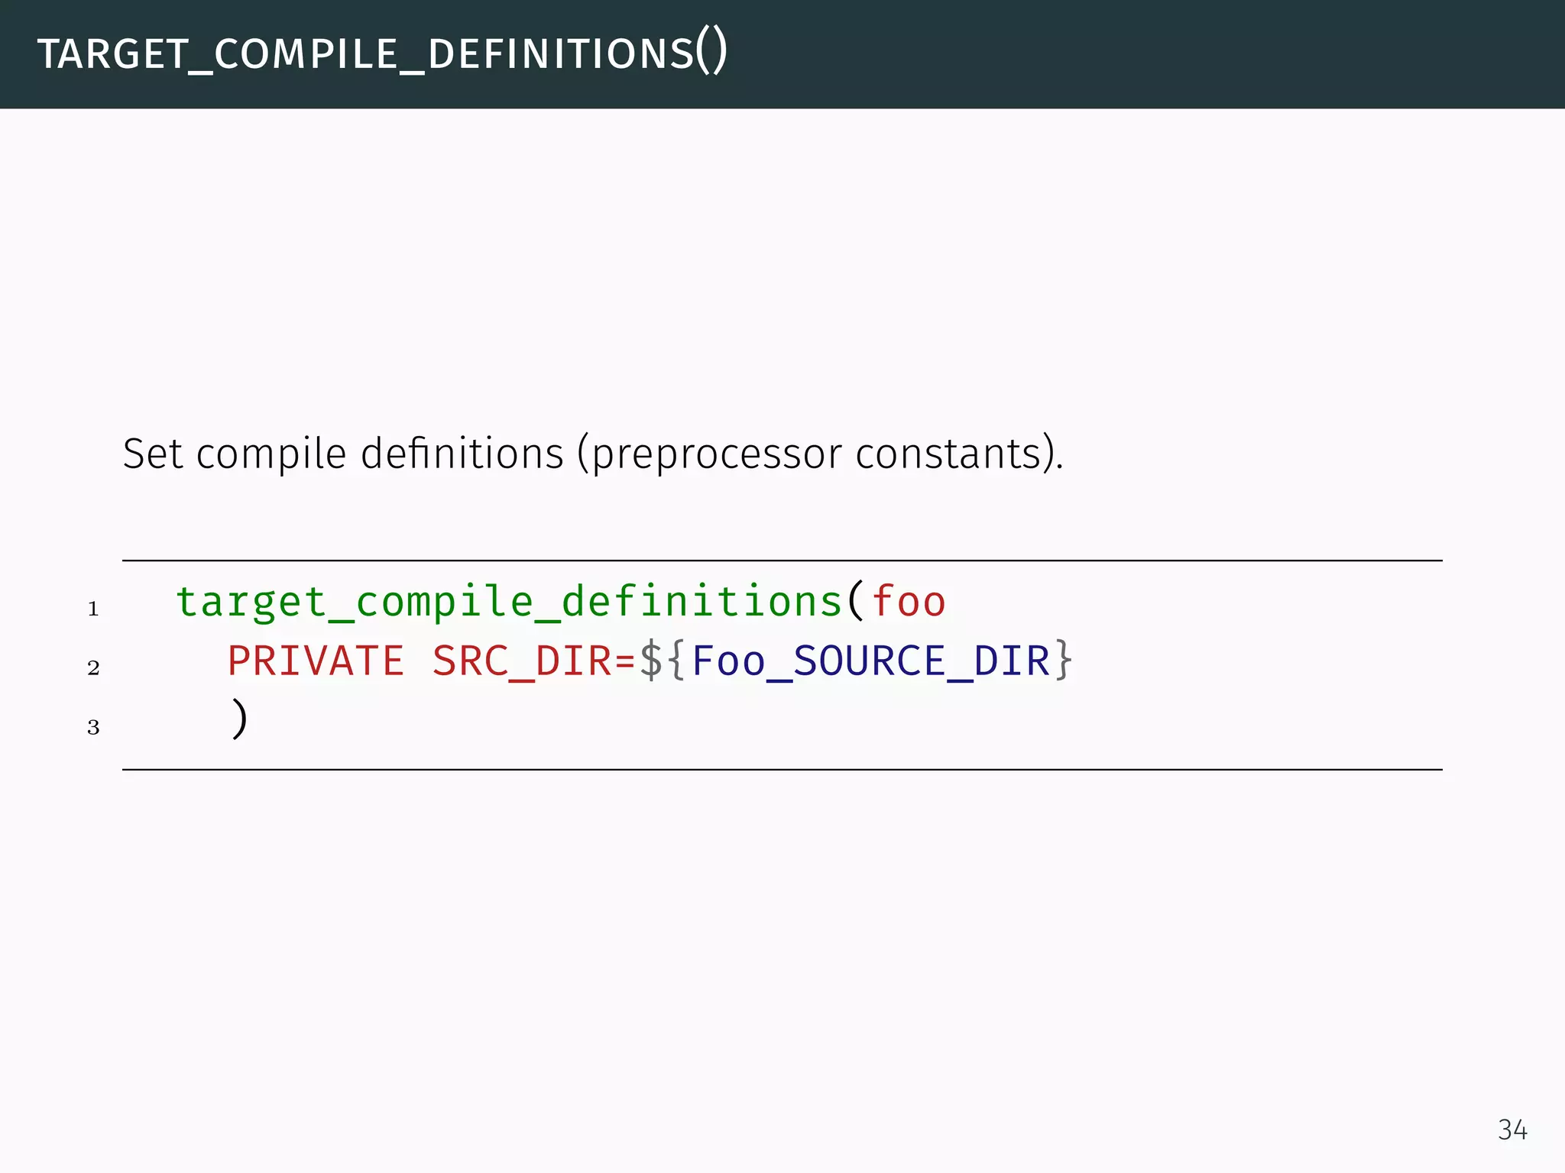Click the red "foo" target argument
The height and width of the screenshot is (1173, 1565).
tap(909, 602)
